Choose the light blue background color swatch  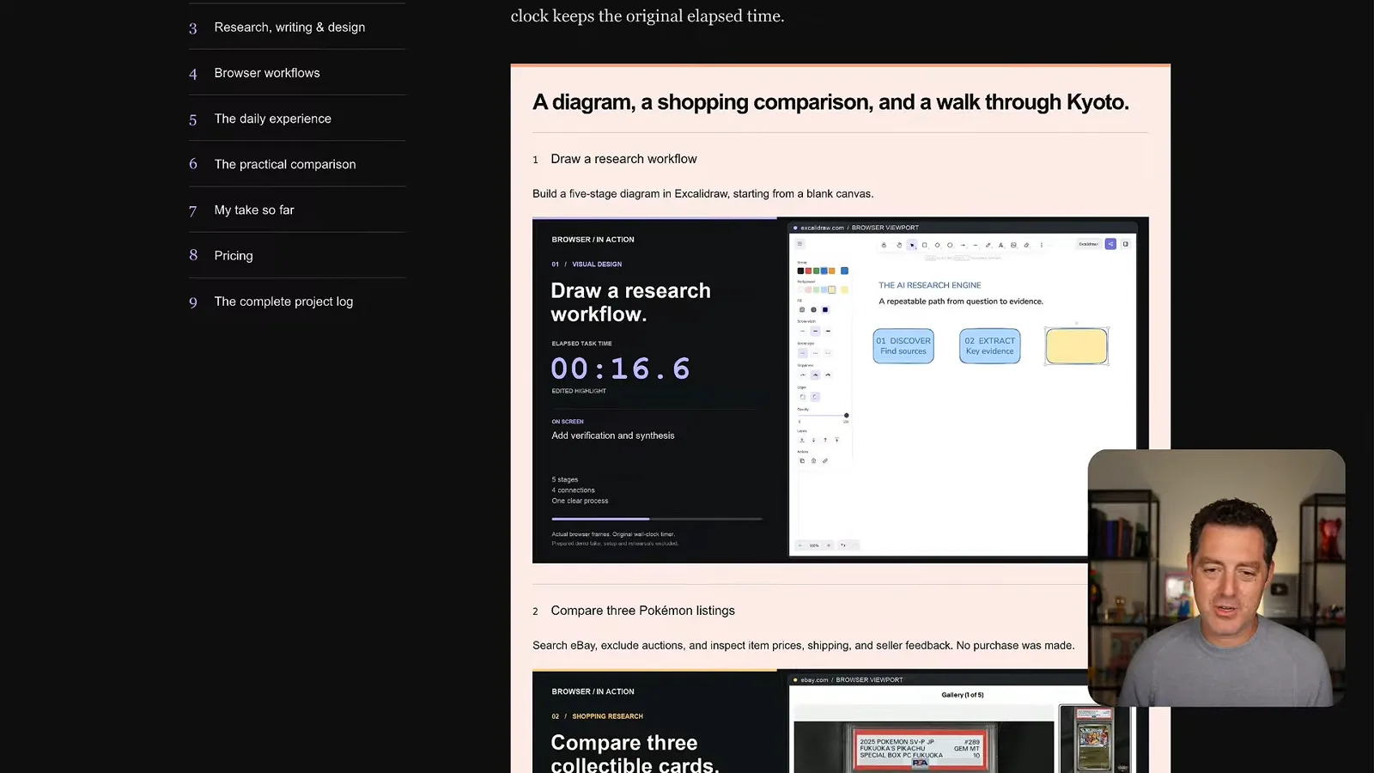coord(824,289)
